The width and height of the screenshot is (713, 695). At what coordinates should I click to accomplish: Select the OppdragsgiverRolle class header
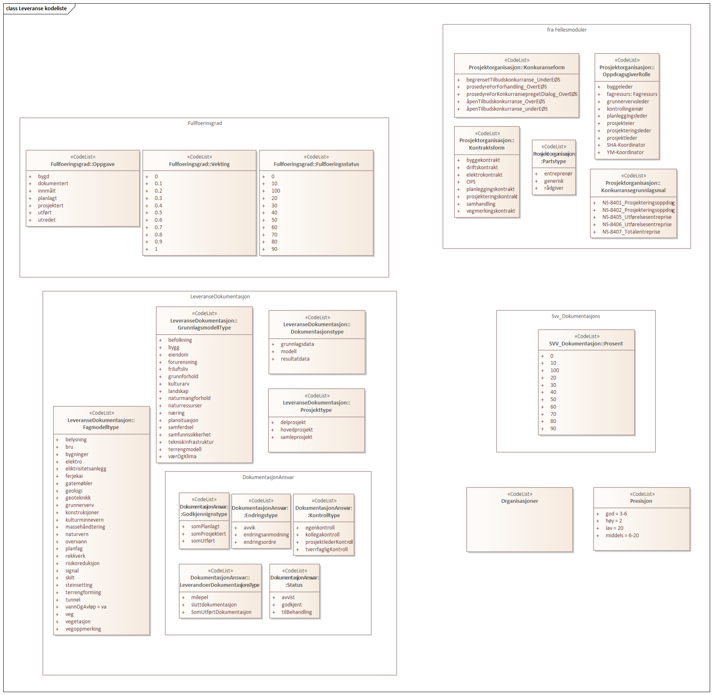coord(627,67)
